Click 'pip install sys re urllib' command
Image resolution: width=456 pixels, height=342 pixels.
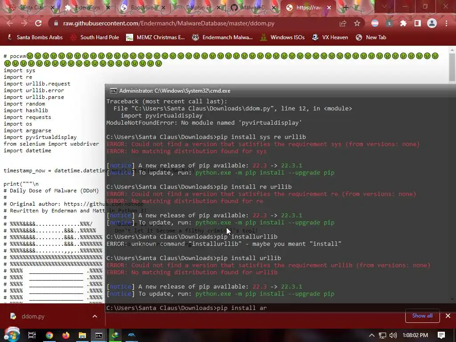pos(261,137)
